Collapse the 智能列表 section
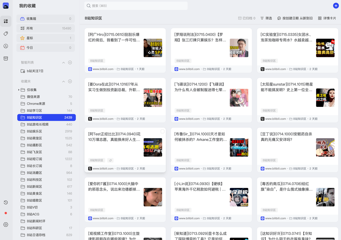 point(64,63)
